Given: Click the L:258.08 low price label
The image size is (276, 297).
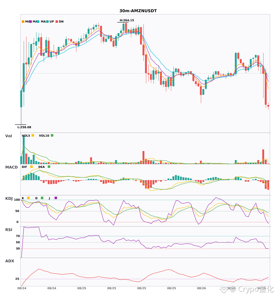Looking at the screenshot, I should click(24, 127).
